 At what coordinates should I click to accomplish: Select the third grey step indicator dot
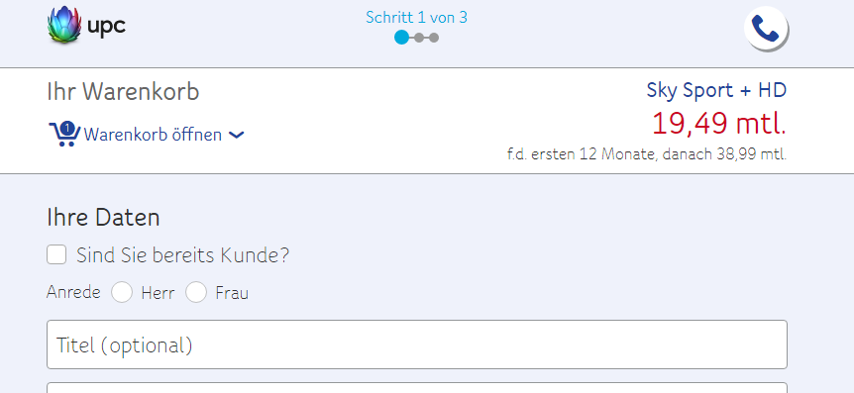click(434, 38)
